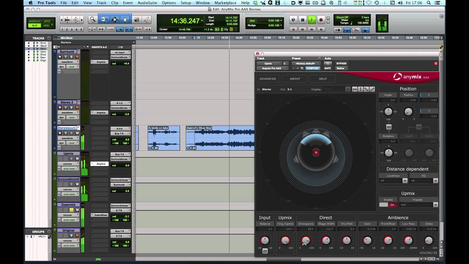
Task: Click the Stop transport button
Action: 302,20
